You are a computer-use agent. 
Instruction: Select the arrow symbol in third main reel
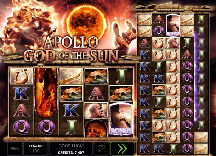click(71, 76)
